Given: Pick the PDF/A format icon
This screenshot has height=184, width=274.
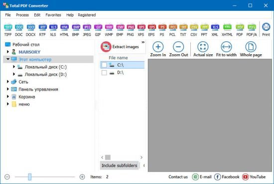Looking at the screenshot, I should [252, 30].
